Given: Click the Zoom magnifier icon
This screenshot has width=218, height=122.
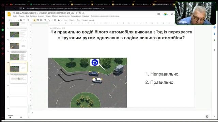Looking at the screenshot, I should click(28, 20).
